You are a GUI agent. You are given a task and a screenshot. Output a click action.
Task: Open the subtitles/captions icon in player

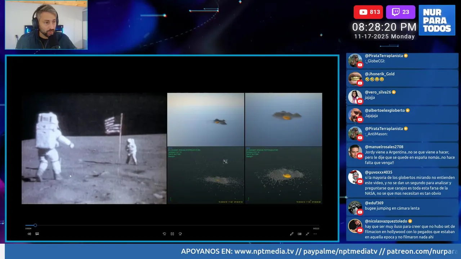(37, 234)
